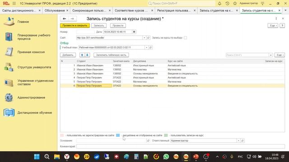Switch to Обслуживание tab
The width and height of the screenshot is (289, 162).
click(55, 10)
